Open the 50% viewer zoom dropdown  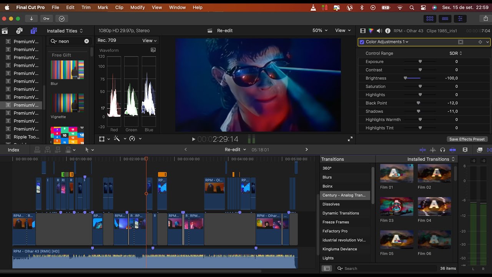tap(320, 30)
